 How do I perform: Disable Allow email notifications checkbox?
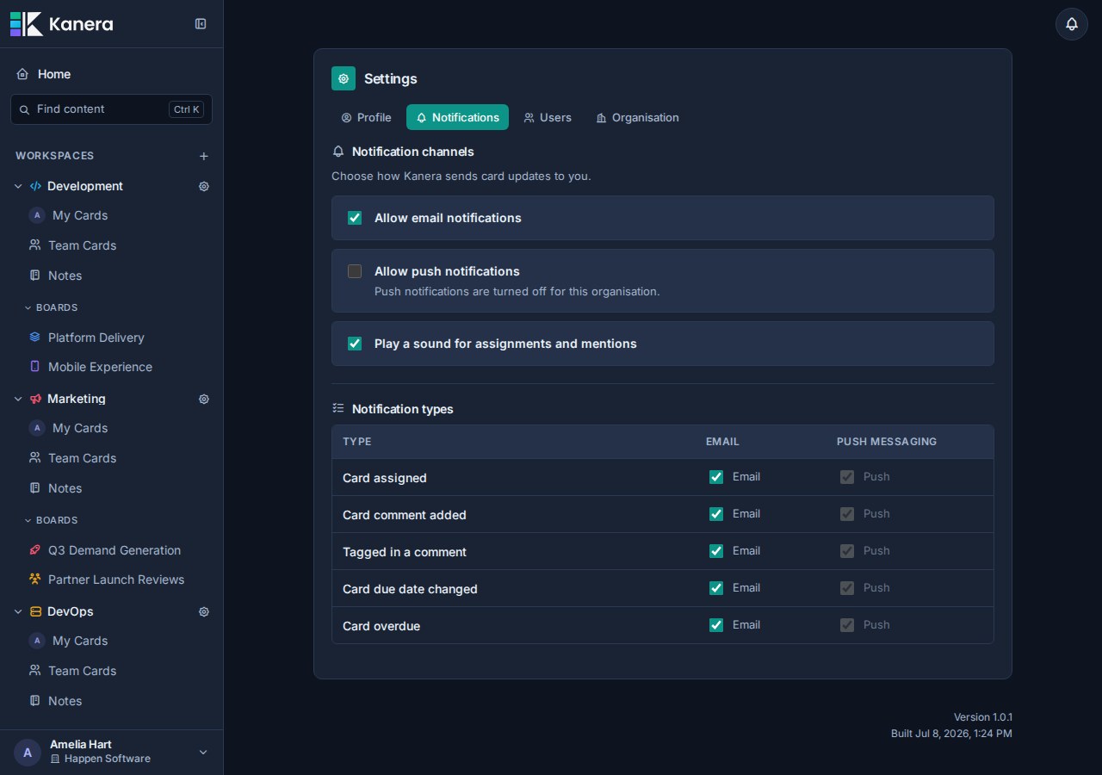click(355, 218)
